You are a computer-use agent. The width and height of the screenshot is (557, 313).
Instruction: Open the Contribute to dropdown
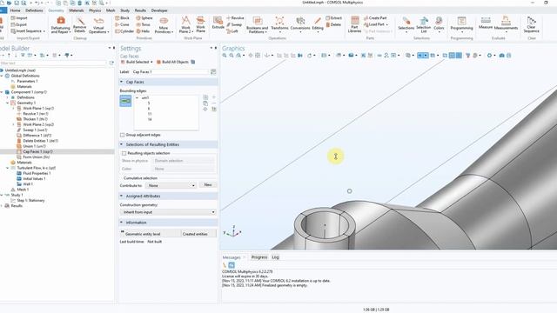click(x=171, y=185)
